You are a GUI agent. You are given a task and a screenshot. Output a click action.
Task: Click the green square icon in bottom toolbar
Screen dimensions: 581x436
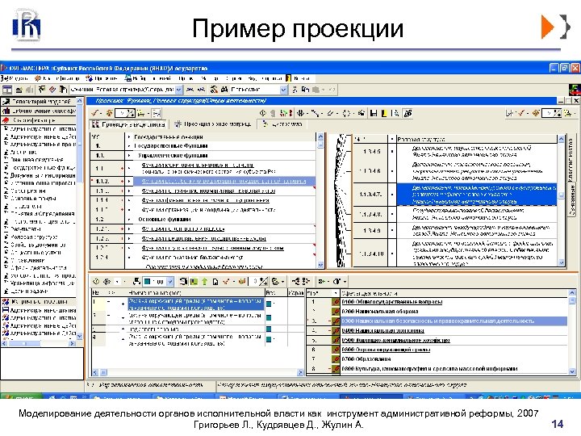click(x=194, y=282)
